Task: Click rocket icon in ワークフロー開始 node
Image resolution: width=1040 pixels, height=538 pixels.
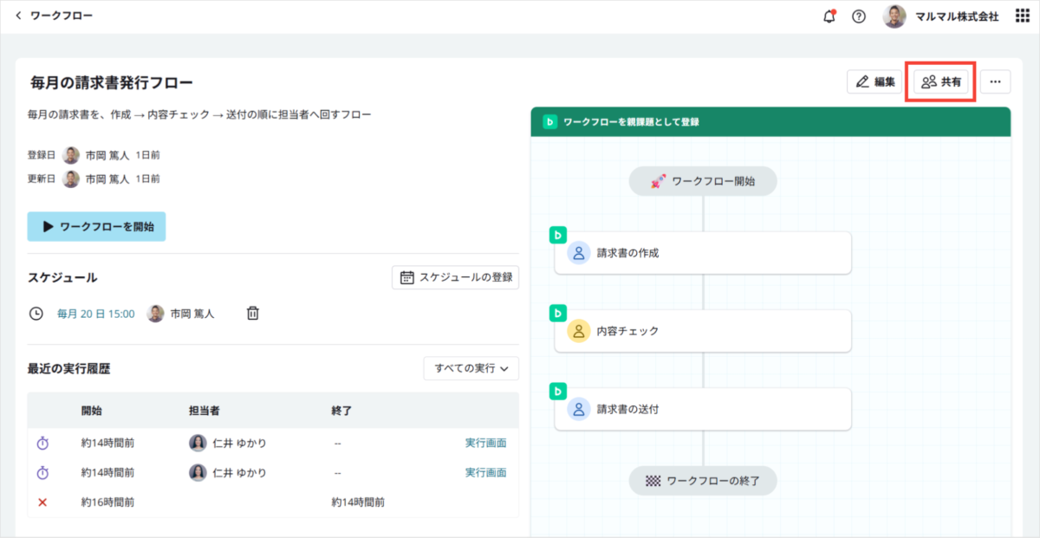Action: click(658, 181)
